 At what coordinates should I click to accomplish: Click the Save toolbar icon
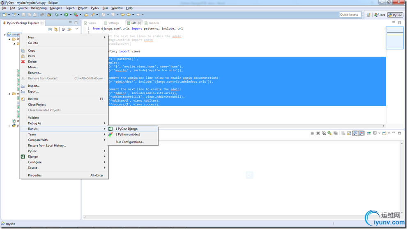click(23, 15)
